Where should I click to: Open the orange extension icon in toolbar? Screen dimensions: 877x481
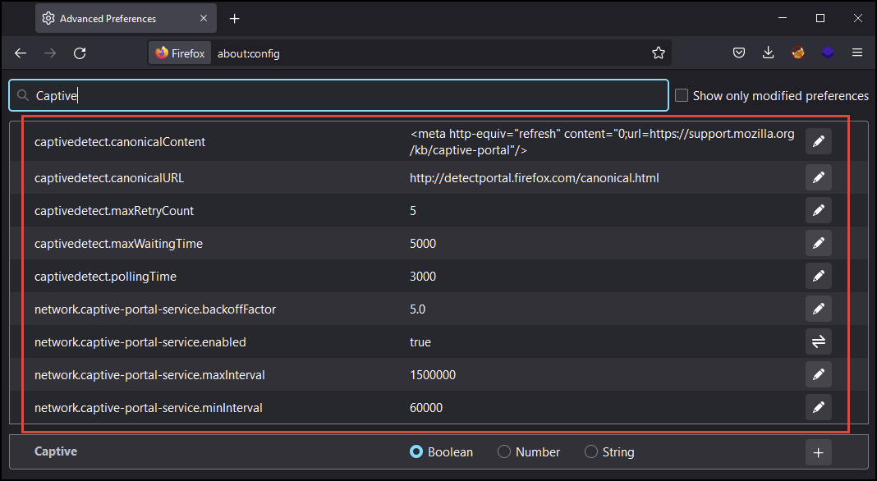click(x=798, y=53)
